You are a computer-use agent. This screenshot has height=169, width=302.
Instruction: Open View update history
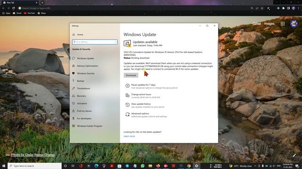point(141,104)
